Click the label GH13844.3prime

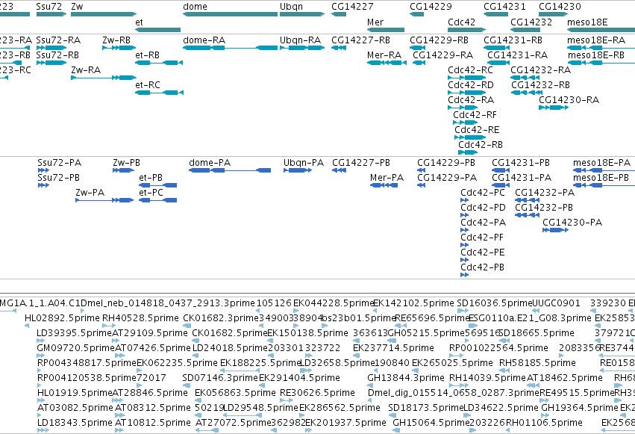[406, 378]
